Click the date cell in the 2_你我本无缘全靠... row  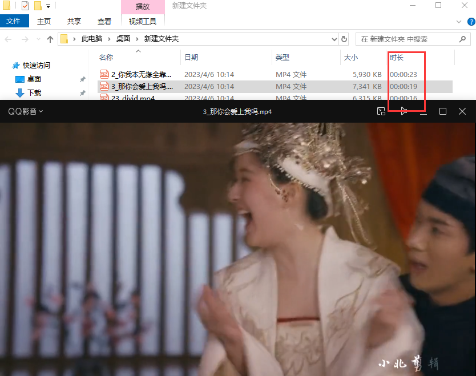209,74
